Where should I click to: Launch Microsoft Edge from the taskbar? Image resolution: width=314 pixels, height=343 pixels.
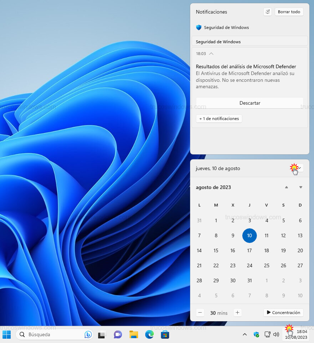point(149,334)
